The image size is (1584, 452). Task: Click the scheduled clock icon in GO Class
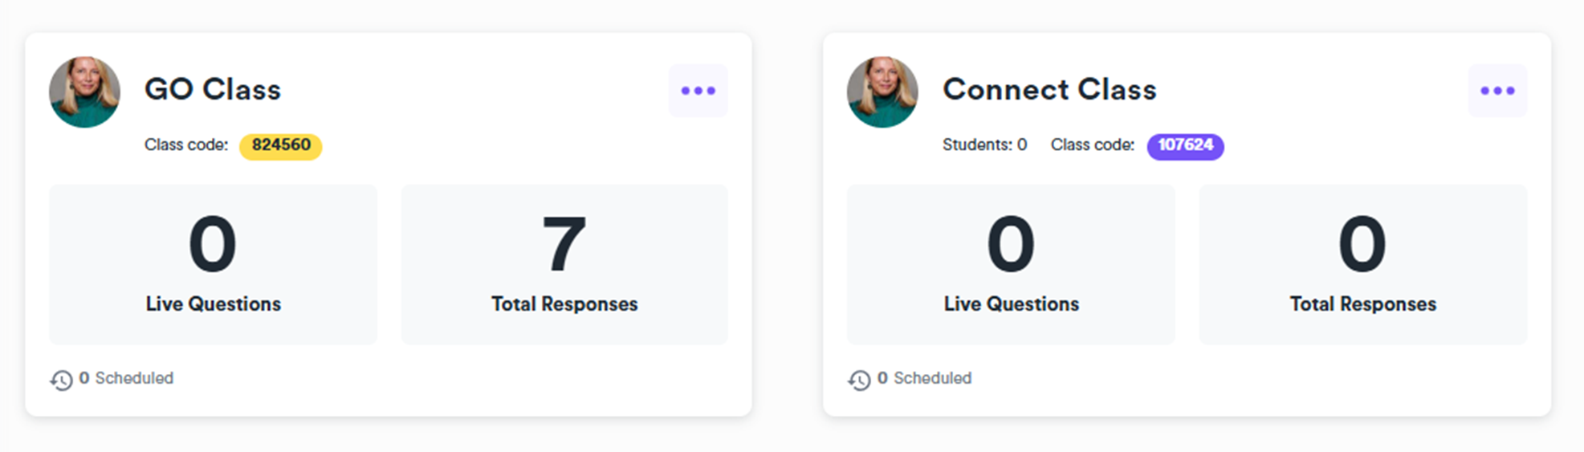pyautogui.click(x=61, y=380)
